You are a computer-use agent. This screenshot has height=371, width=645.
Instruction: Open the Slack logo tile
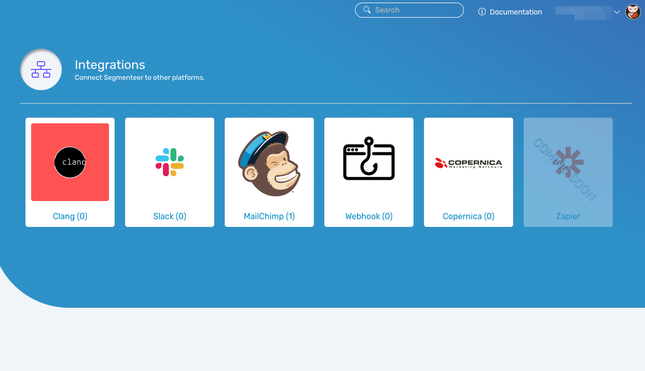click(170, 162)
